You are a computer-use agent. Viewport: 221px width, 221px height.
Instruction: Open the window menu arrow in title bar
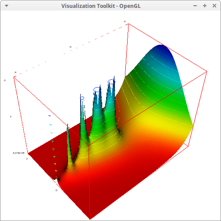coord(7,6)
